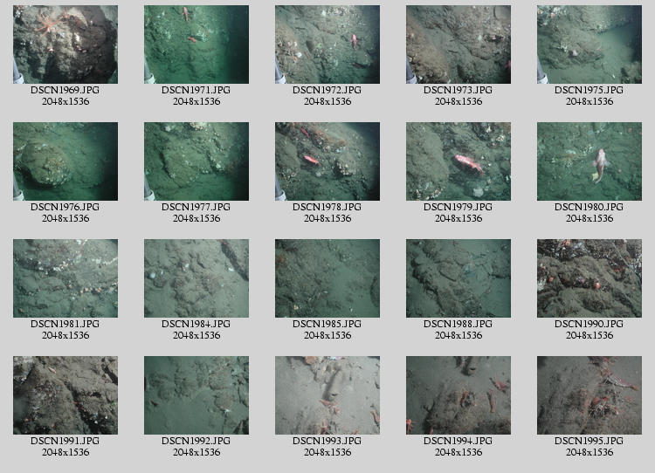View thumbnail DSCN1984.JPG
The height and width of the screenshot is (473, 655).
196,278
